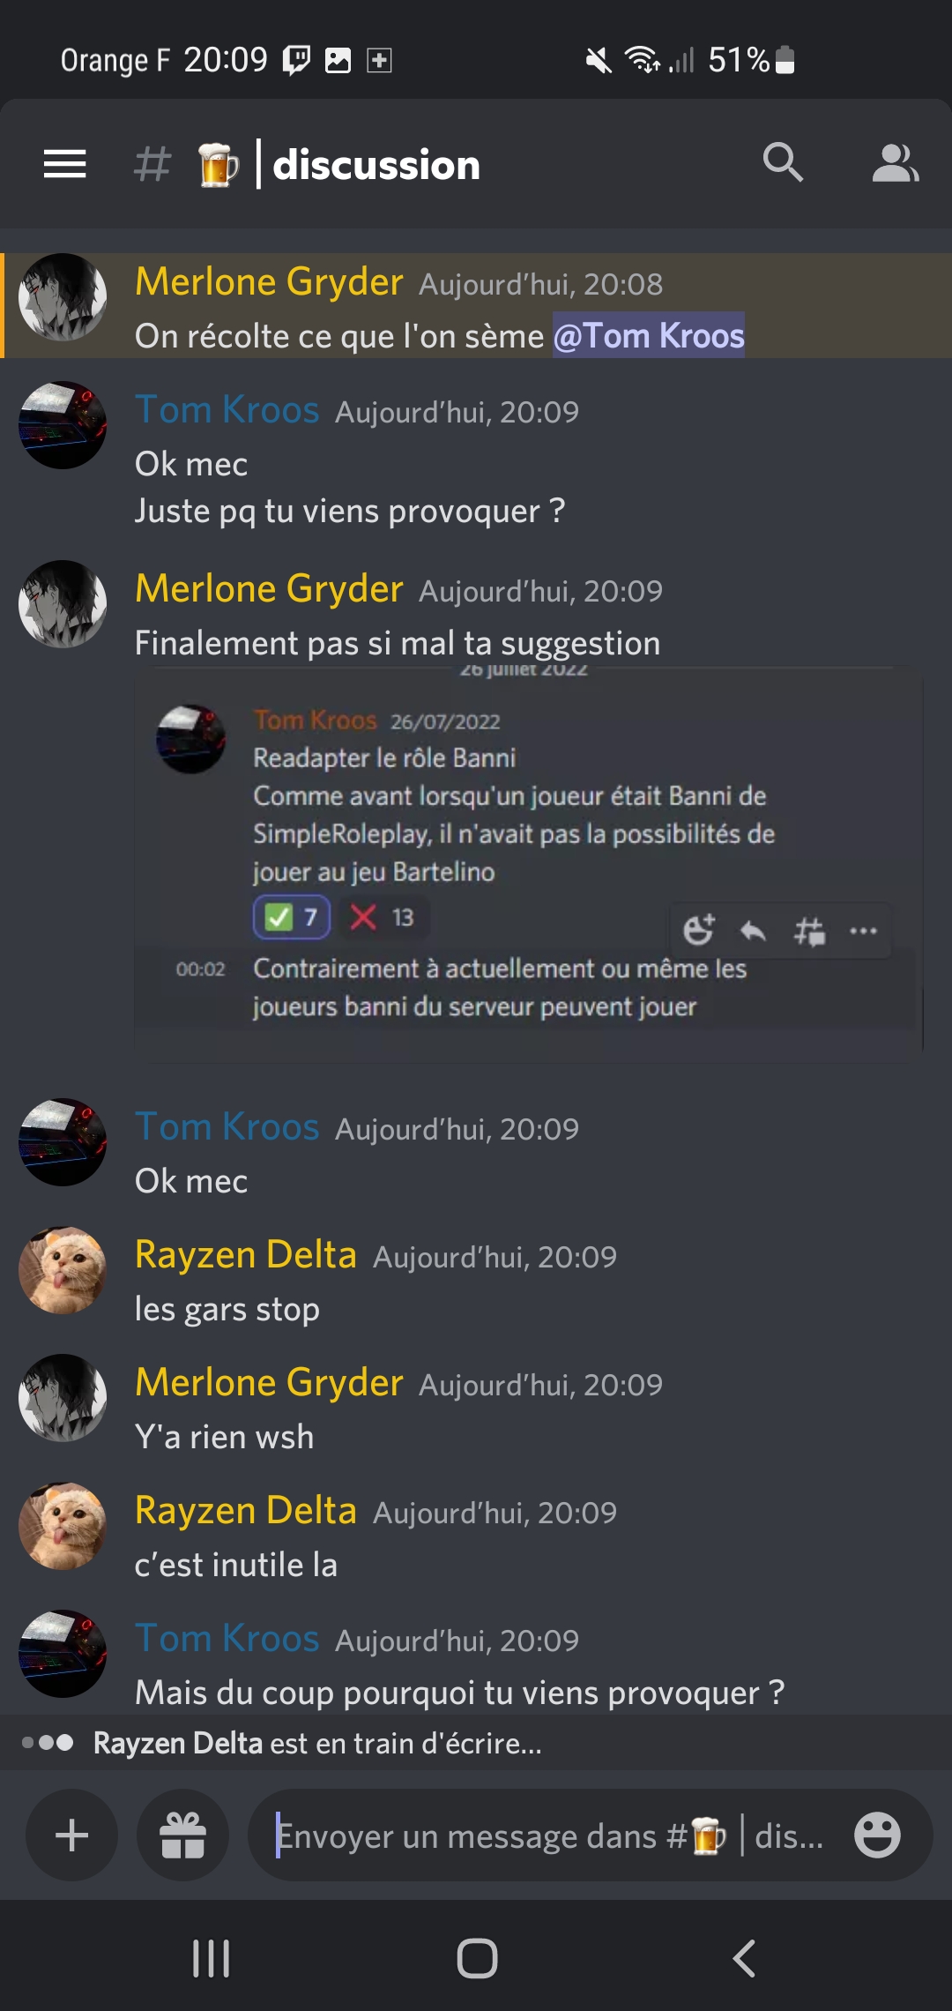Tap the search magnifier icon
This screenshot has height=2011, width=952.
click(x=783, y=162)
